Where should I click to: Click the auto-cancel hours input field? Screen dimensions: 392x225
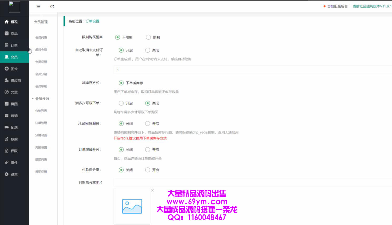[x=253, y=70]
